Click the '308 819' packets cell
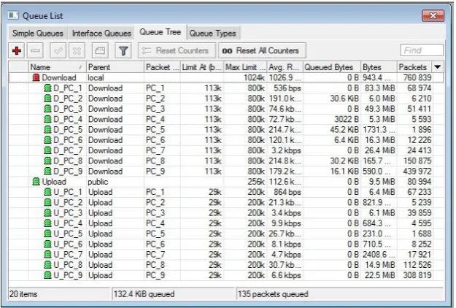456x308 pixels. (x=417, y=275)
